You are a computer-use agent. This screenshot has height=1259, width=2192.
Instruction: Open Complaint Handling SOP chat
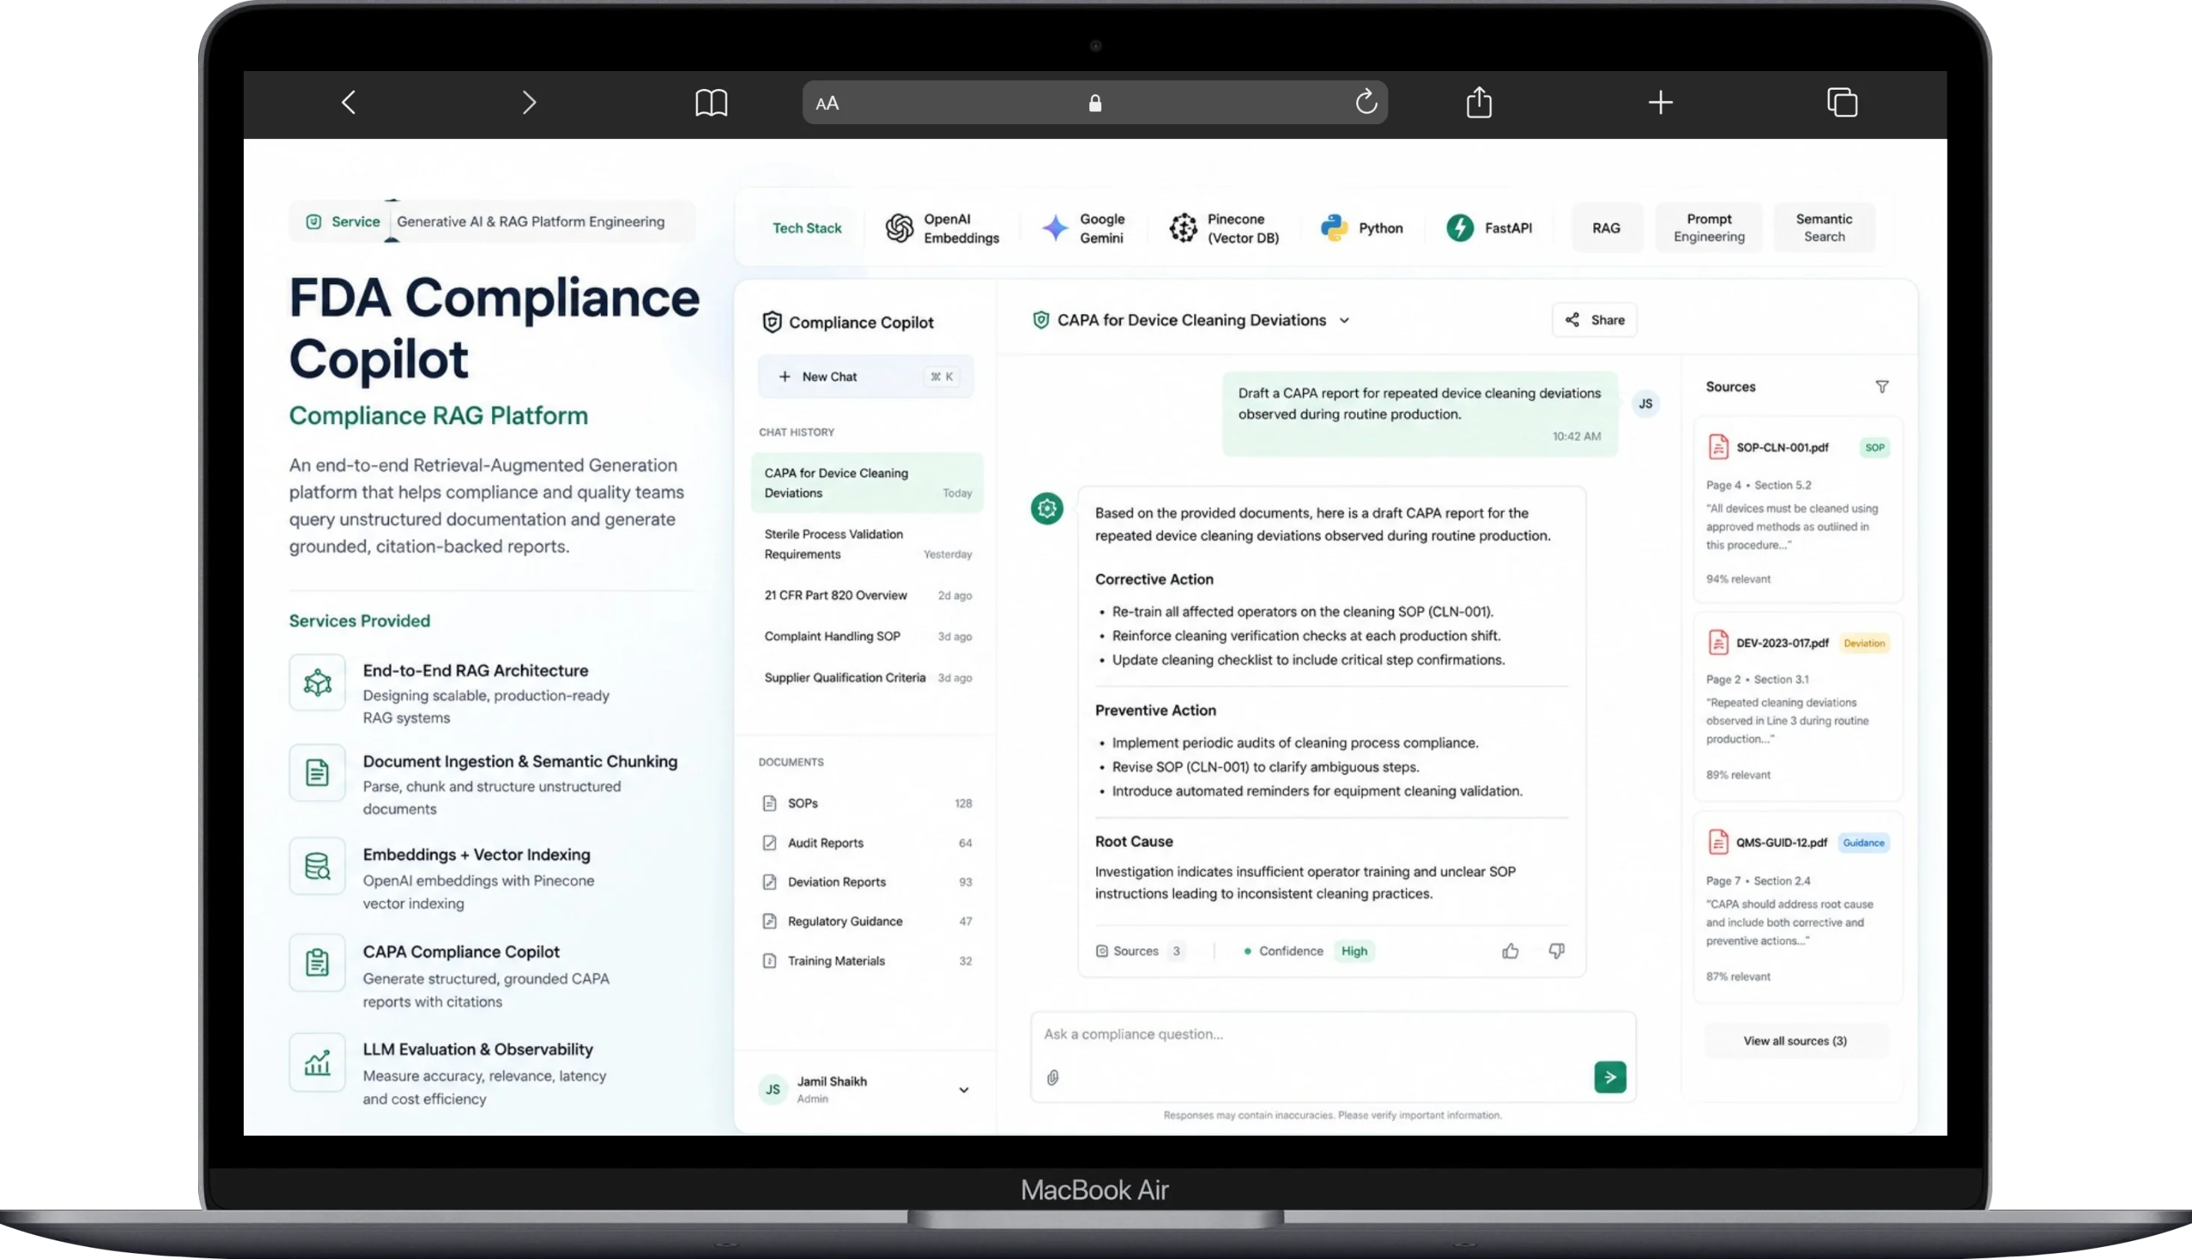pyautogui.click(x=867, y=636)
